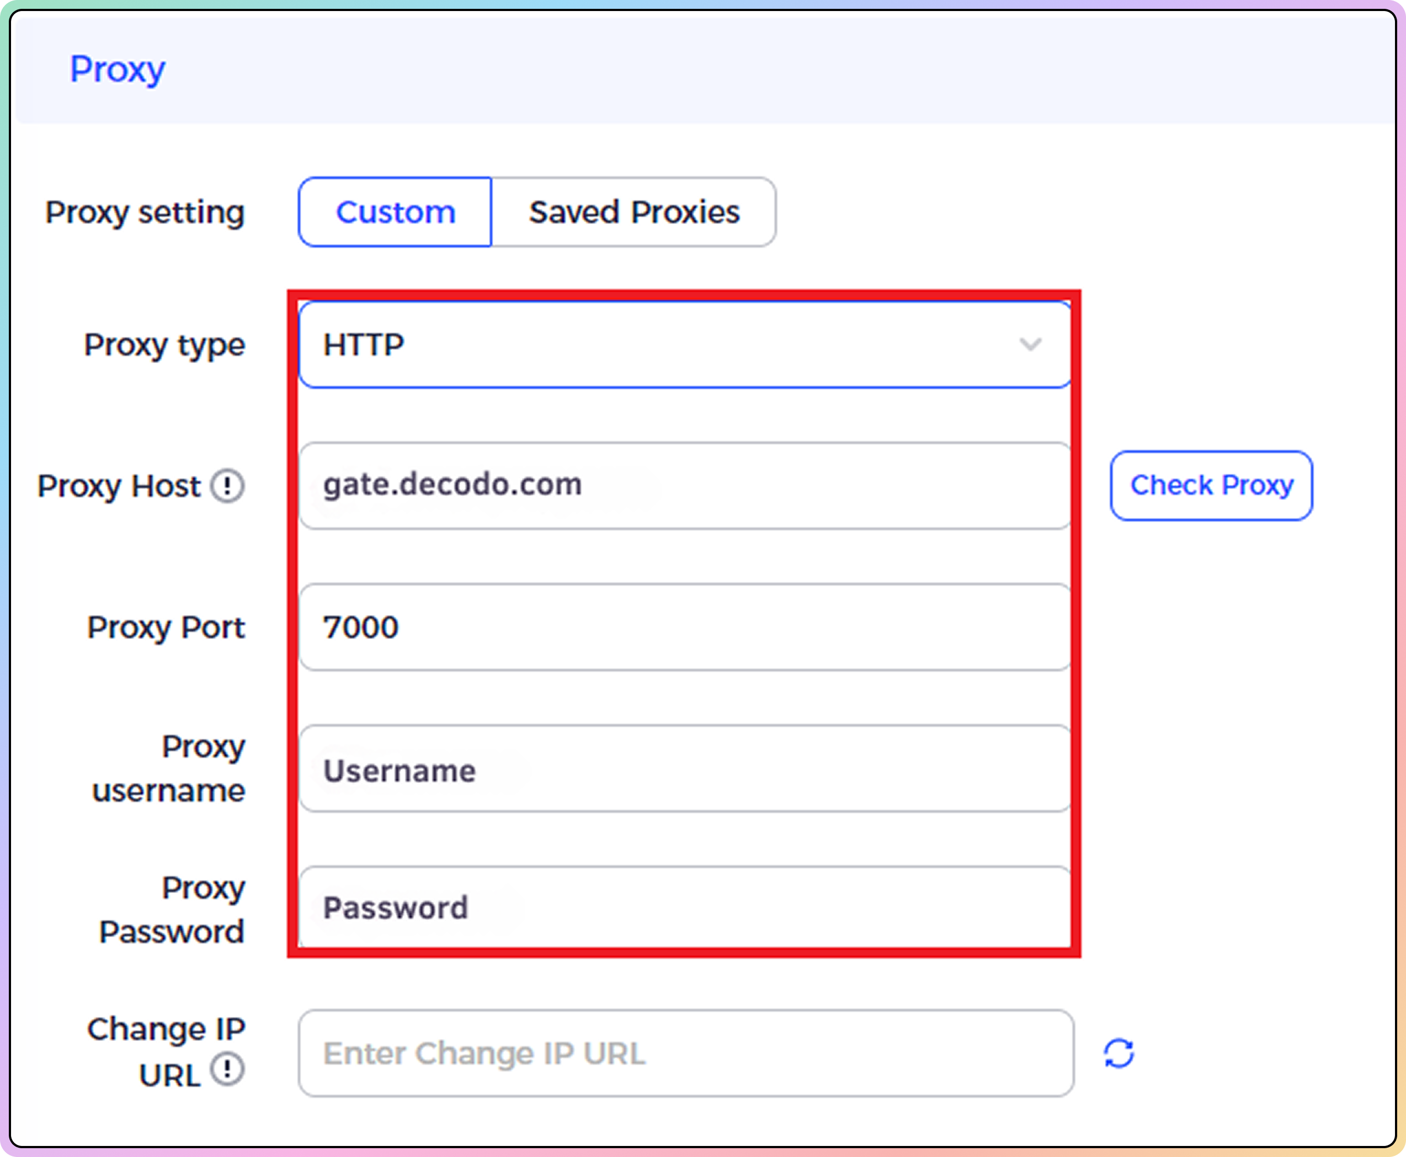Click the Proxy Host label text
This screenshot has height=1157, width=1406.
coord(119,486)
